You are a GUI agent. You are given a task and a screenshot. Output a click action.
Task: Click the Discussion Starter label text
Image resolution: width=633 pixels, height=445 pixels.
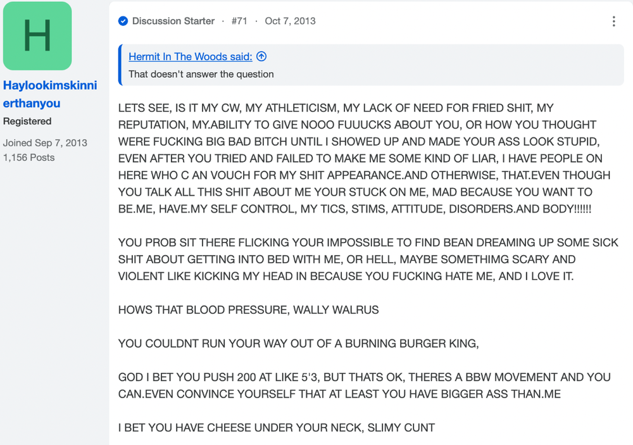pyautogui.click(x=173, y=21)
